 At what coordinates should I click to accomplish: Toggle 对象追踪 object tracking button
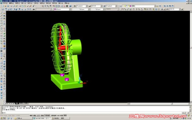point(54,115)
